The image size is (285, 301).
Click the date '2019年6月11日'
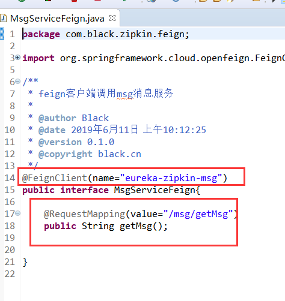(x=105, y=130)
